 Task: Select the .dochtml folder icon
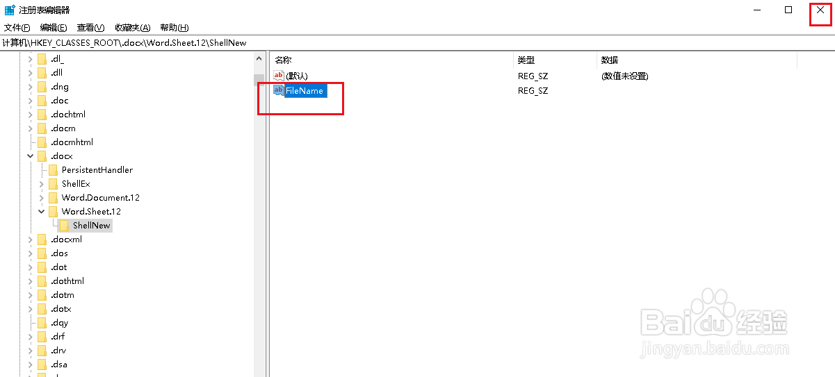tap(42, 115)
